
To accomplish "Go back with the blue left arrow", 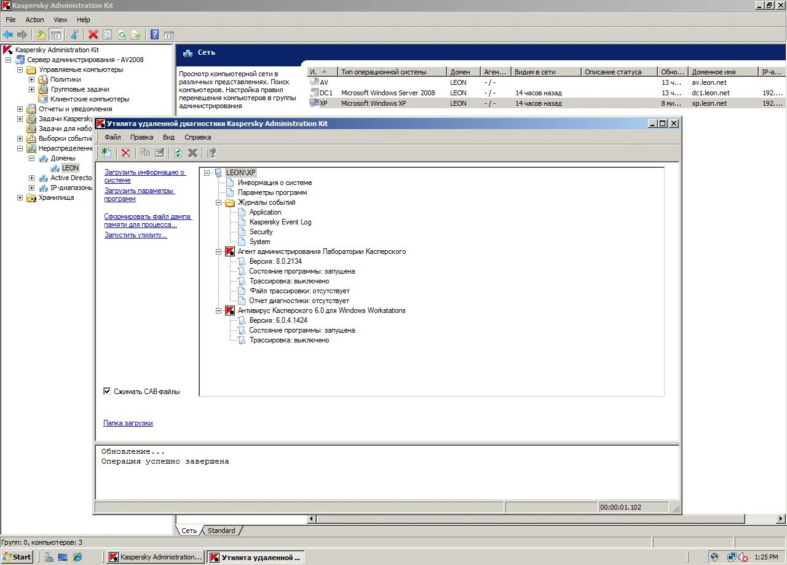I will pyautogui.click(x=8, y=34).
